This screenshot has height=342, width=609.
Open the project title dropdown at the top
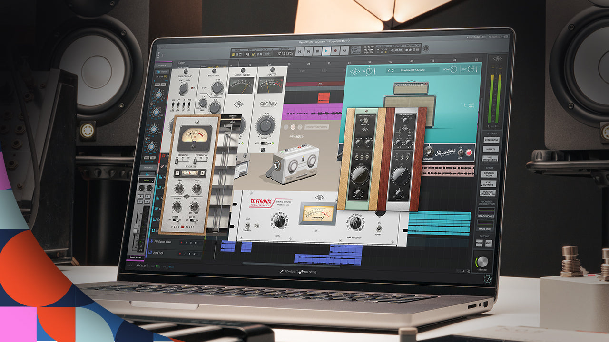point(324,41)
